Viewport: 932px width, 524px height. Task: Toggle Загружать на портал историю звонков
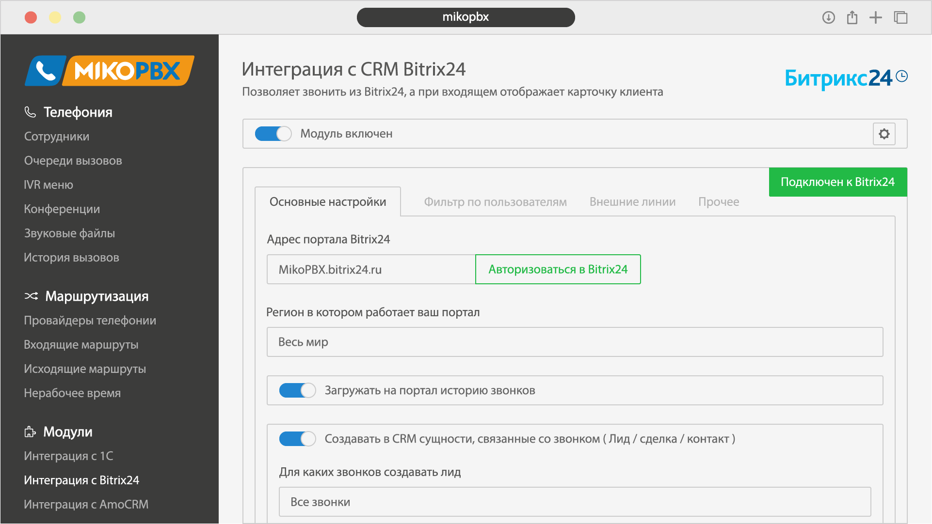(x=297, y=390)
